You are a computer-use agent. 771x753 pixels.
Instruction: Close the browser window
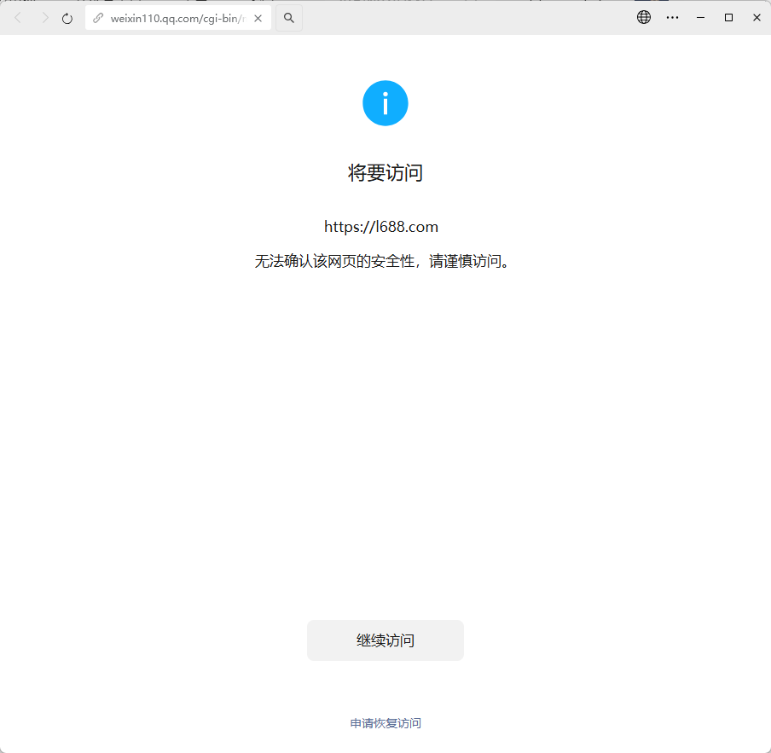[757, 18]
